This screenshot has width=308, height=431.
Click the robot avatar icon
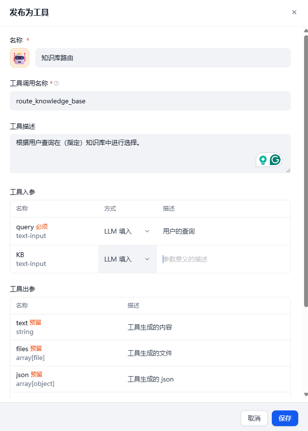pos(20,58)
